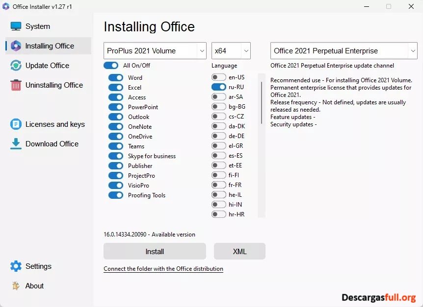Open the Office 2021 Perpetual Enterprise channel dropdown
This screenshot has height=307, width=423.
344,50
